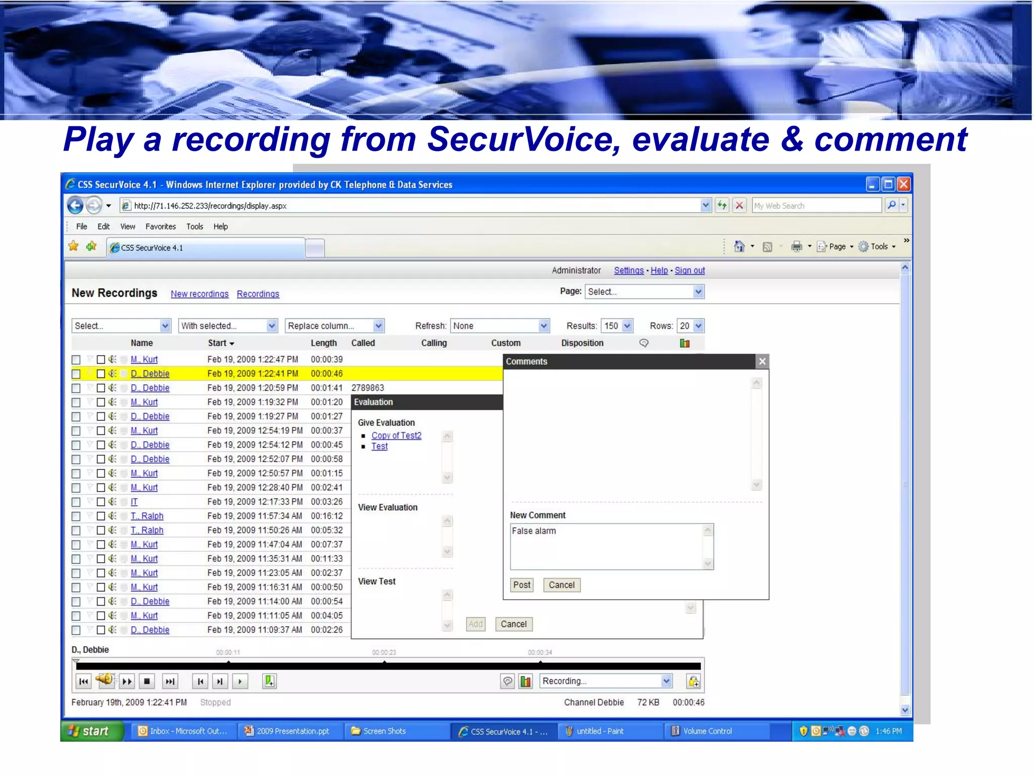Jump to previous marker in player
The width and height of the screenshot is (1034, 776).
click(x=200, y=682)
